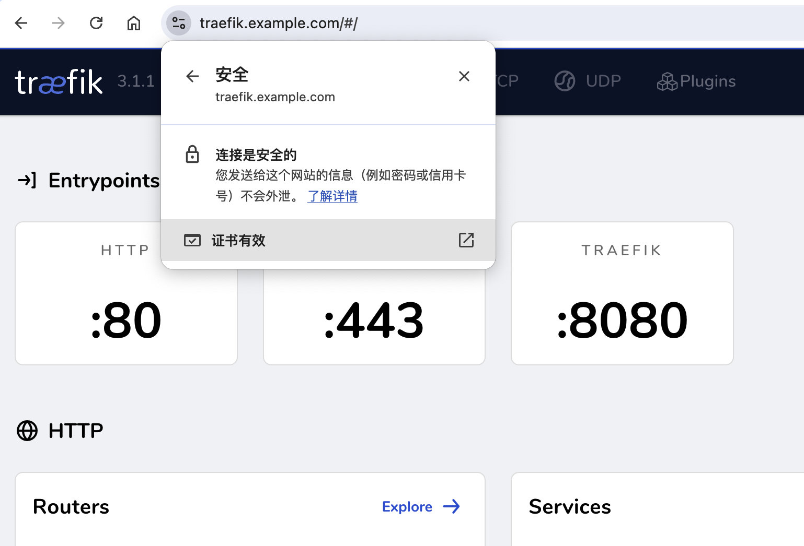Click the Services card title

click(570, 507)
